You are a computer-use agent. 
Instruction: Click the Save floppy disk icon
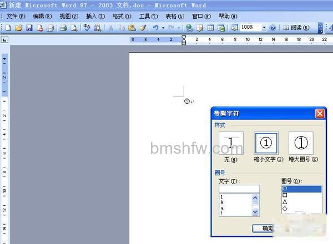point(29,28)
